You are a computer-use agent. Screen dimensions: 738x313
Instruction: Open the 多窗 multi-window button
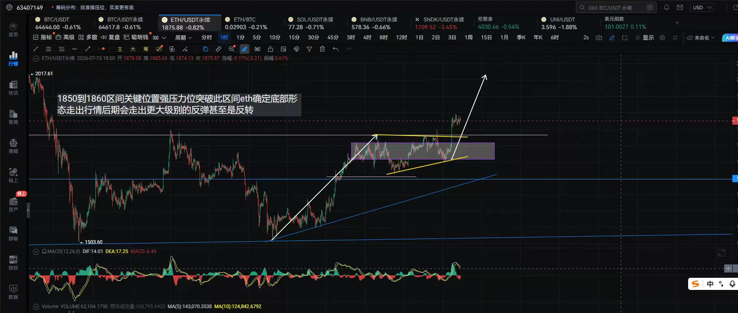(88, 38)
